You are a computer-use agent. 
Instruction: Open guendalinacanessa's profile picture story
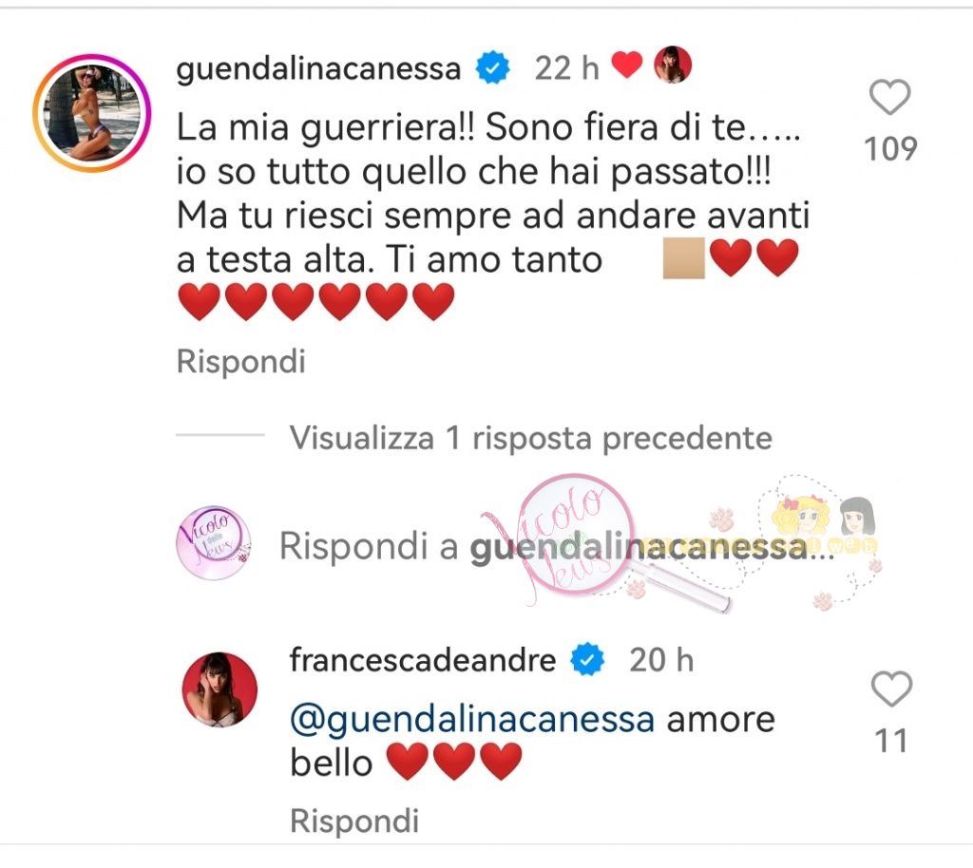click(92, 113)
